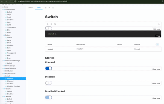Toggle grid icon in toolbar

[49, 8]
